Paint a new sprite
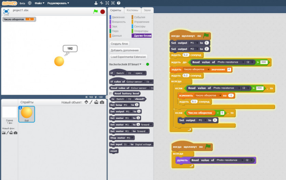Image resolution: width=286 pixels, height=180 pixels. (91, 102)
